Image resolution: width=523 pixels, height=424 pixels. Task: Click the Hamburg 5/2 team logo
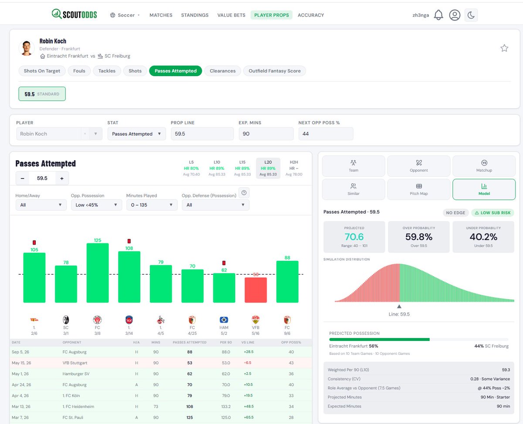tap(224, 320)
